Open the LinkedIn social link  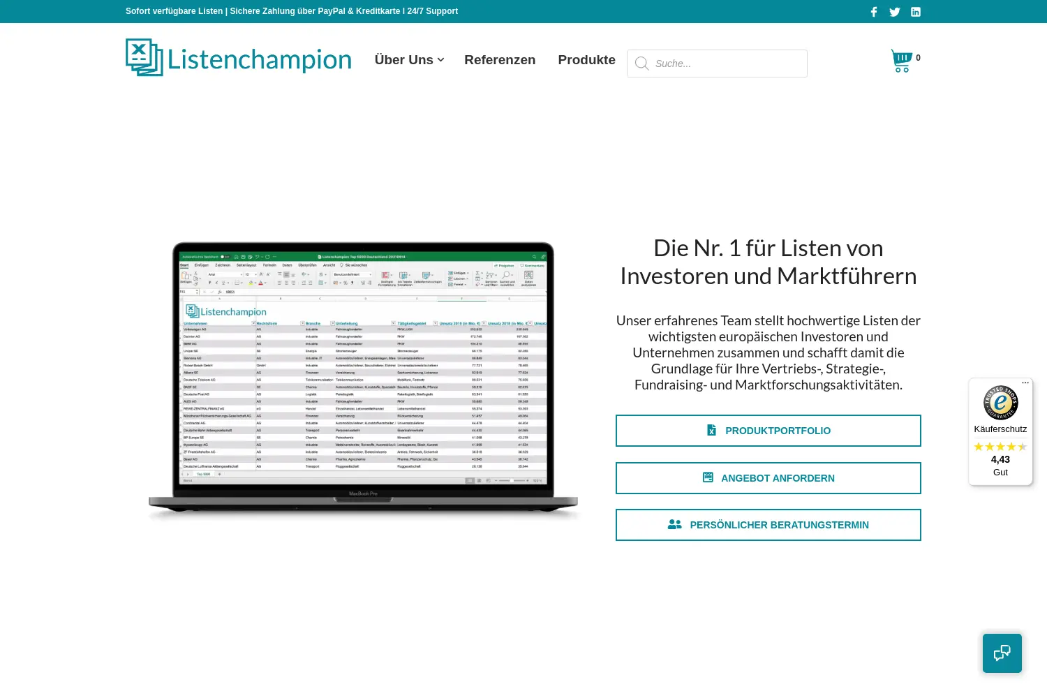[916, 12]
